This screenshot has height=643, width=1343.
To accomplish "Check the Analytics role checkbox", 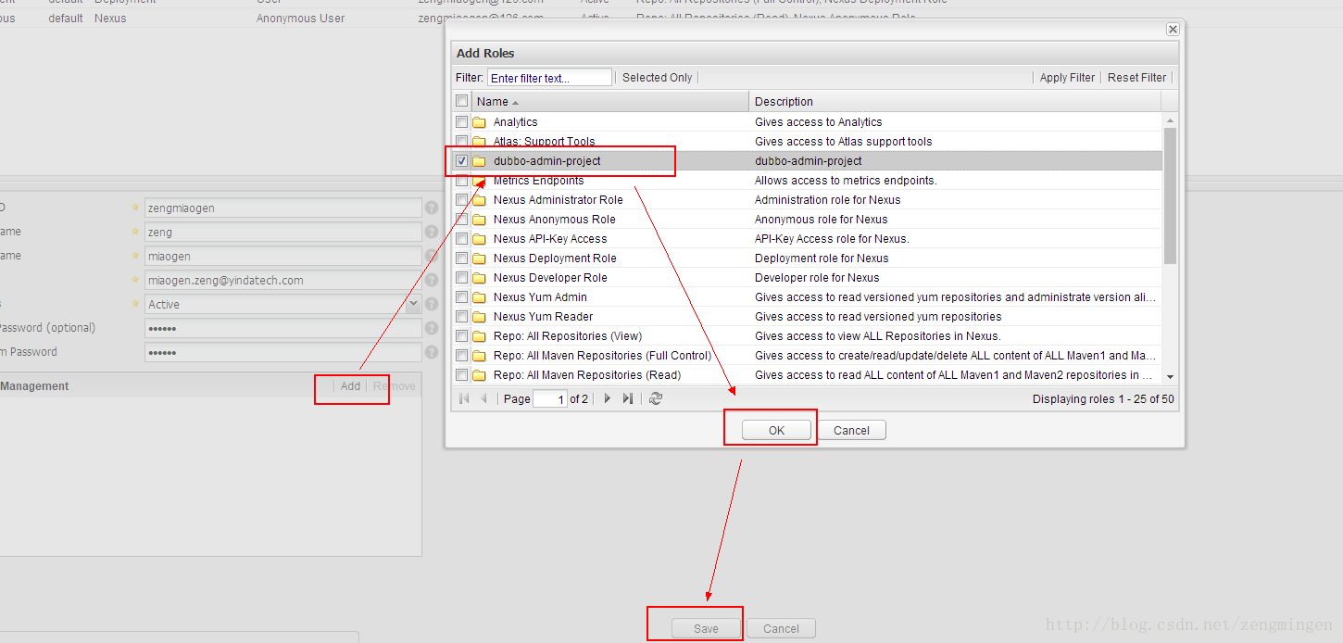I will point(462,121).
